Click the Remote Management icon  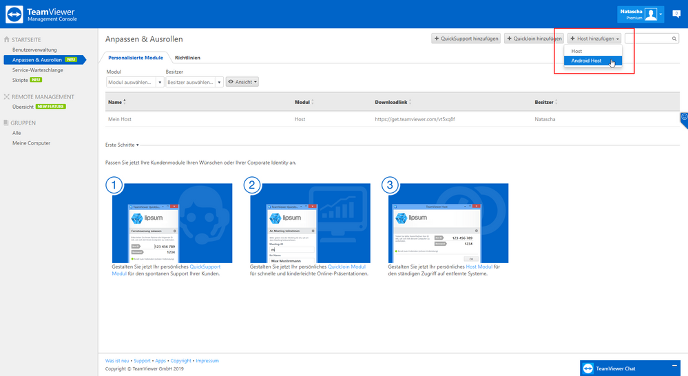click(x=7, y=96)
